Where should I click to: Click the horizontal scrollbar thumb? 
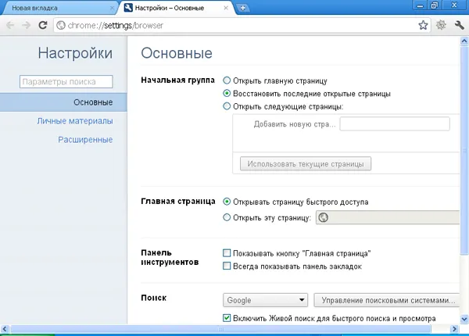click(220, 329)
